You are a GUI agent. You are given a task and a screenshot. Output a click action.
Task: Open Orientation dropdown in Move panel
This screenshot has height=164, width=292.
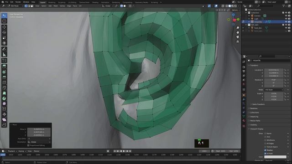tap(39, 142)
